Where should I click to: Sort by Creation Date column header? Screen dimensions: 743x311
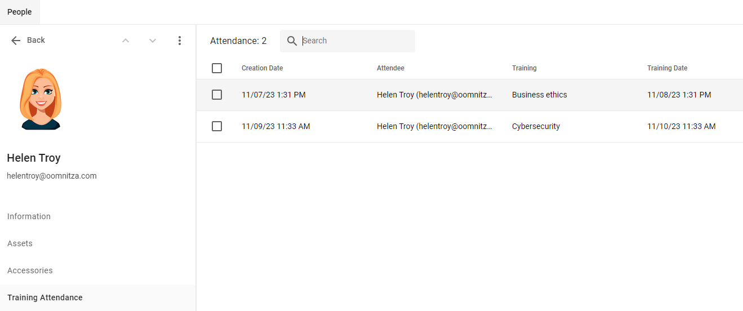[x=262, y=68]
